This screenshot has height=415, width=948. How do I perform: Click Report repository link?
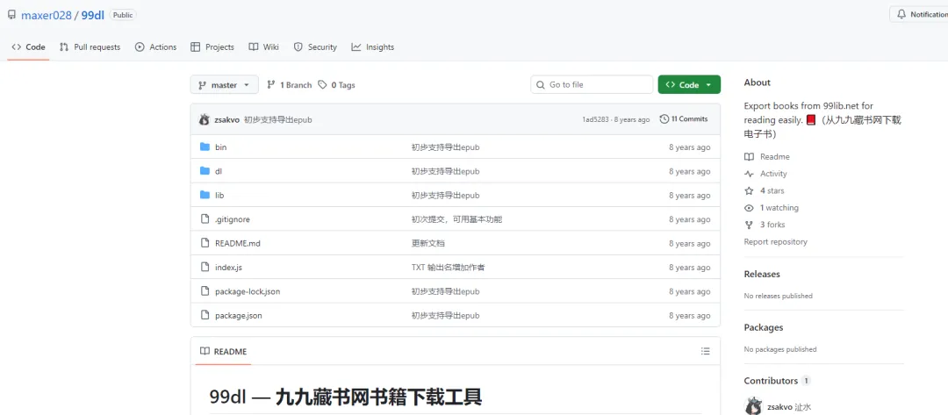tap(776, 241)
